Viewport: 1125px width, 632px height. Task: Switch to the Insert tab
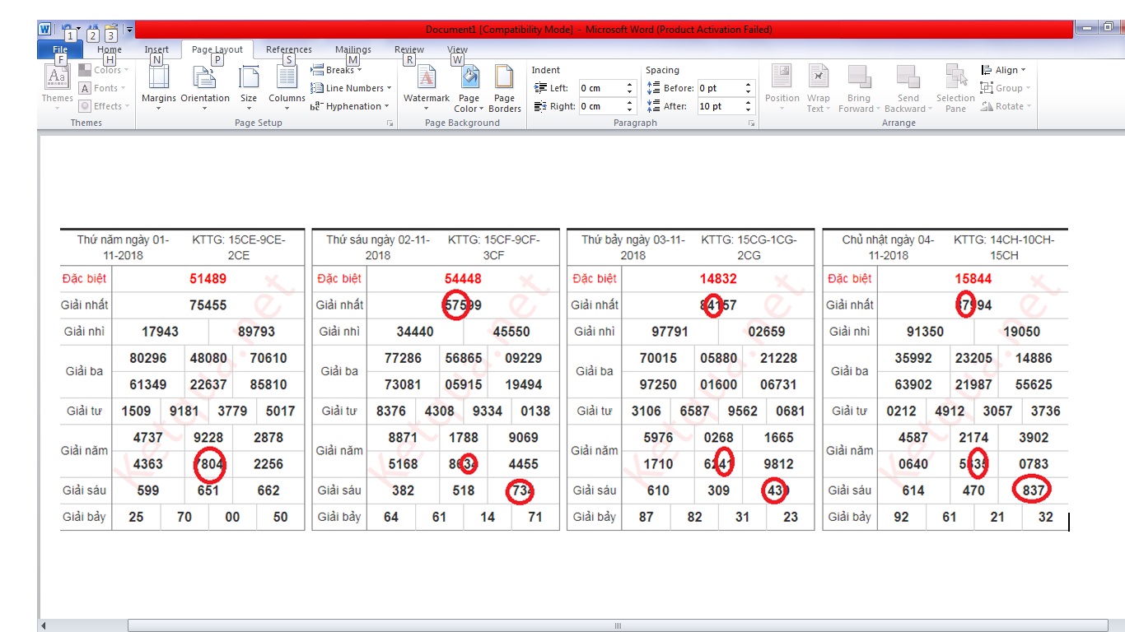pyautogui.click(x=156, y=49)
